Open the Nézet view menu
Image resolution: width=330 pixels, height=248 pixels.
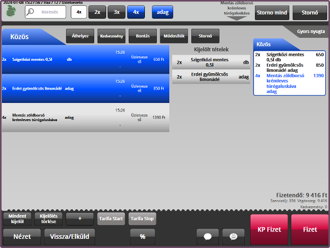[x=22, y=237]
